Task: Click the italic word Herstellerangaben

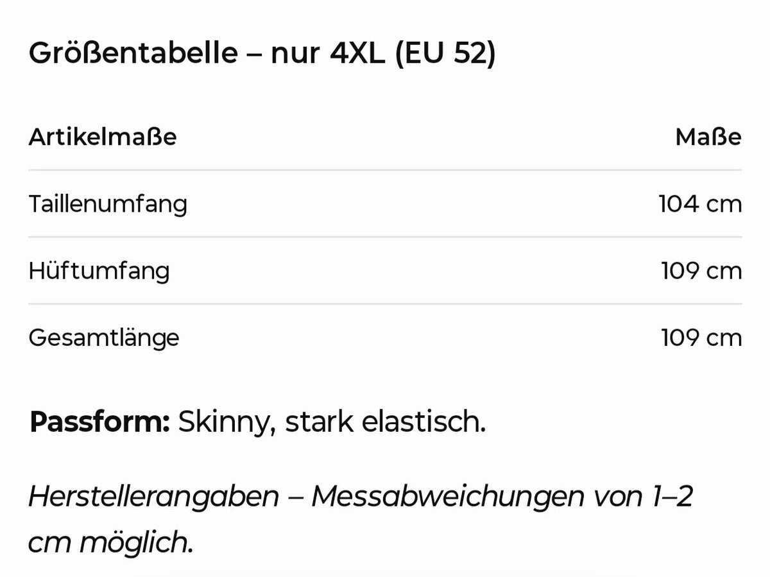Action: click(153, 497)
